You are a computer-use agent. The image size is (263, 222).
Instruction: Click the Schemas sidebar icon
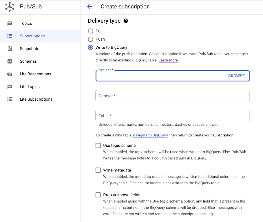10,61
